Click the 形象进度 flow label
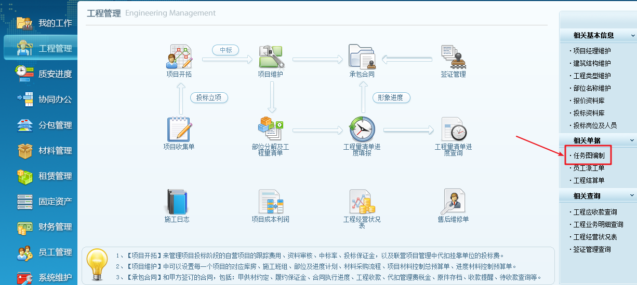 click(x=391, y=97)
